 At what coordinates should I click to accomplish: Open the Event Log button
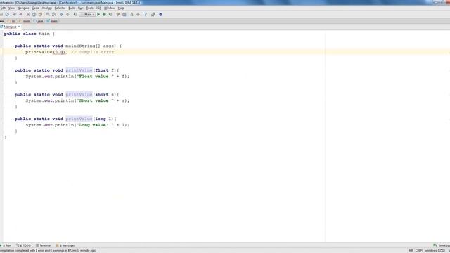(x=442, y=245)
